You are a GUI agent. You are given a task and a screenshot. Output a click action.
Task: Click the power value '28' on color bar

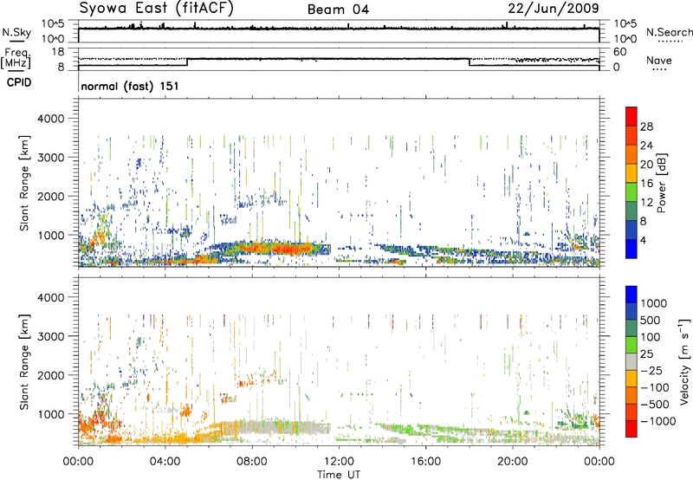click(x=646, y=126)
